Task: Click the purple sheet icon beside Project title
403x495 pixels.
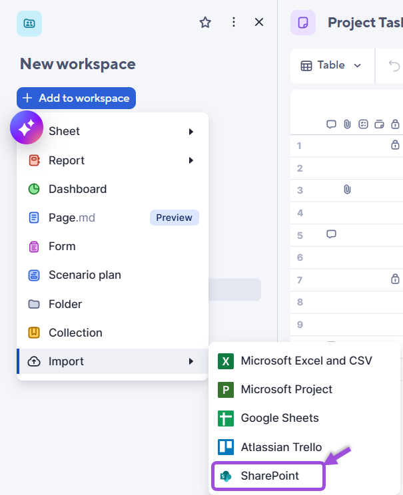Action: [x=303, y=23]
